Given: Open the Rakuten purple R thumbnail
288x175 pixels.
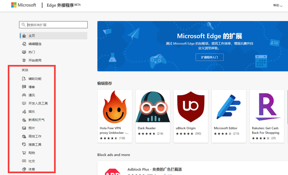Looking at the screenshot, I should 268,107.
